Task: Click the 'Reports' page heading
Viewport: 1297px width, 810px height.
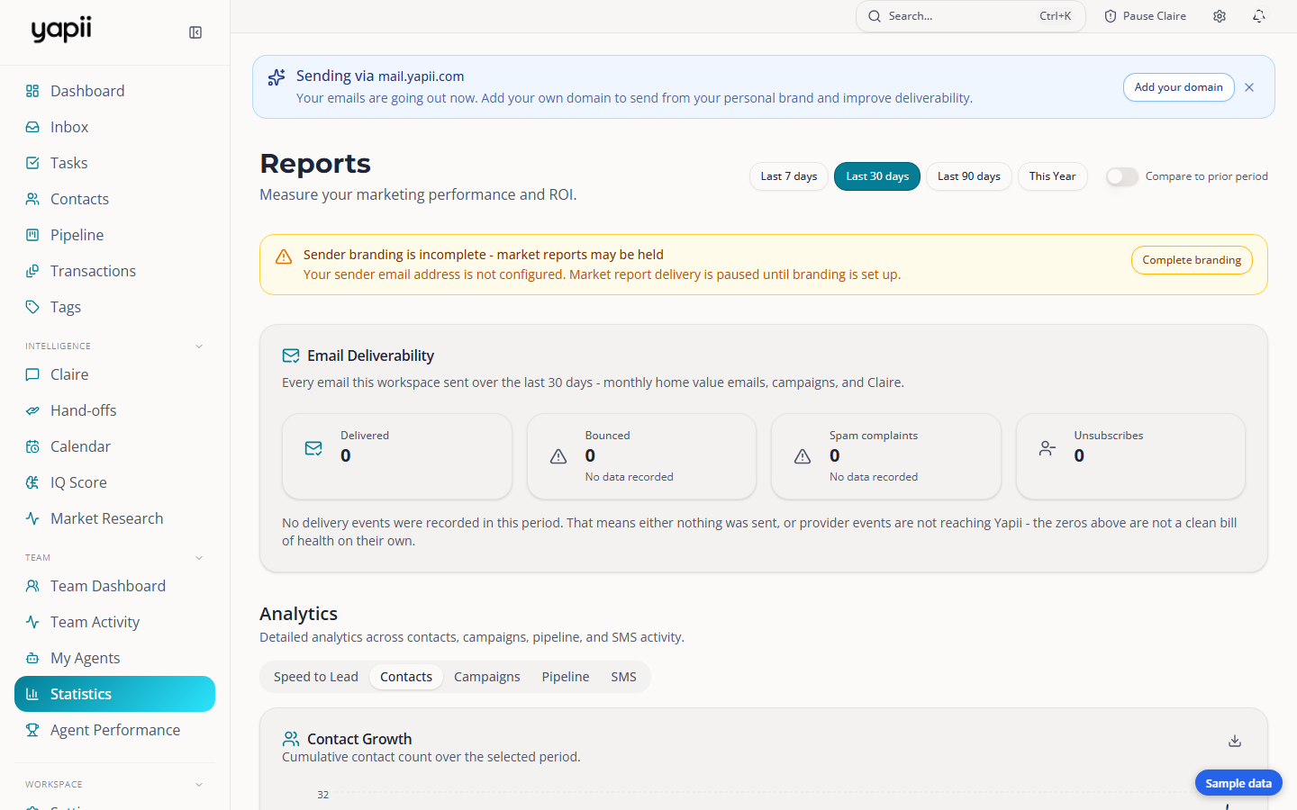Action: coord(315,164)
